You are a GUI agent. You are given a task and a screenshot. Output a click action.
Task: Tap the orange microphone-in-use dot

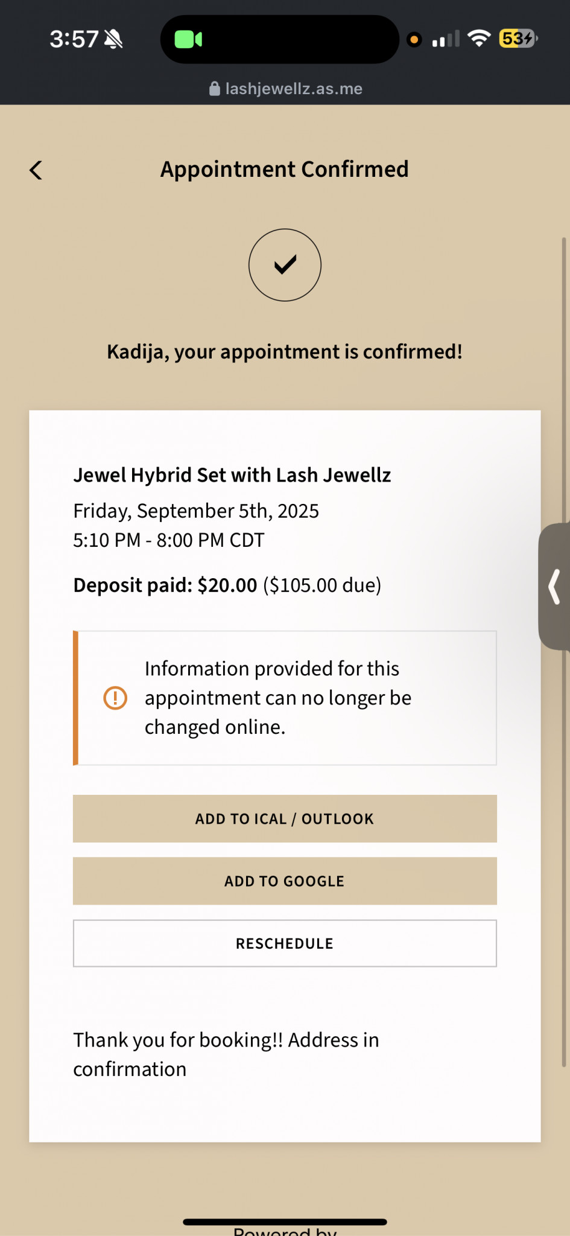tap(414, 40)
